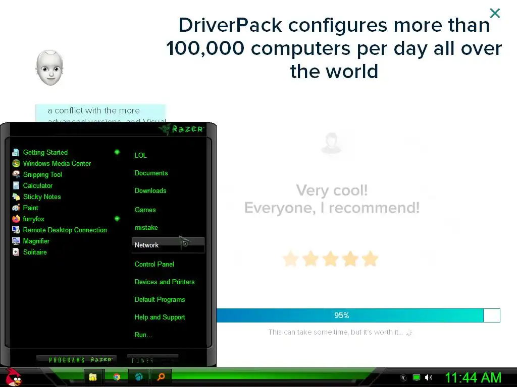Click the first review star
Image resolution: width=517 pixels, height=387 pixels.
click(291, 259)
